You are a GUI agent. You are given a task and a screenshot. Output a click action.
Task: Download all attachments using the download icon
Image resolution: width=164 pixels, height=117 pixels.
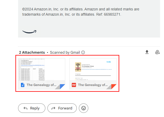click(x=147, y=52)
